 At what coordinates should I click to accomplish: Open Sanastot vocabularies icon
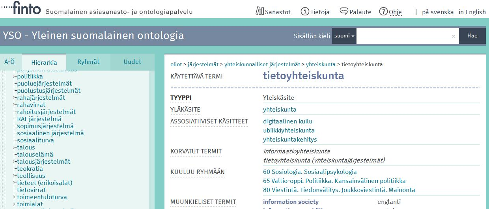pos(259,11)
